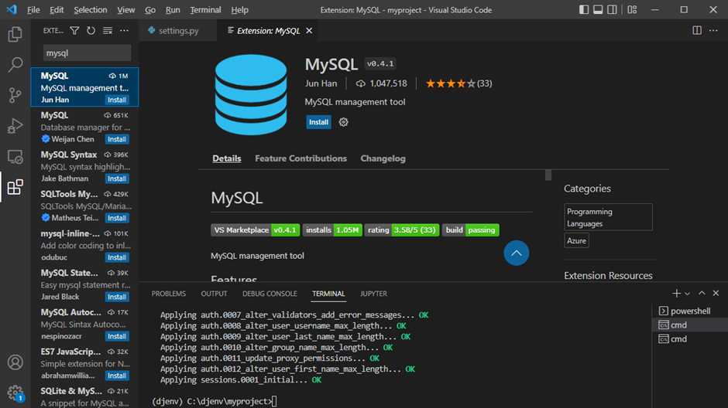The image size is (728, 408).
Task: Open the Run and Debug view
Action: (x=15, y=126)
